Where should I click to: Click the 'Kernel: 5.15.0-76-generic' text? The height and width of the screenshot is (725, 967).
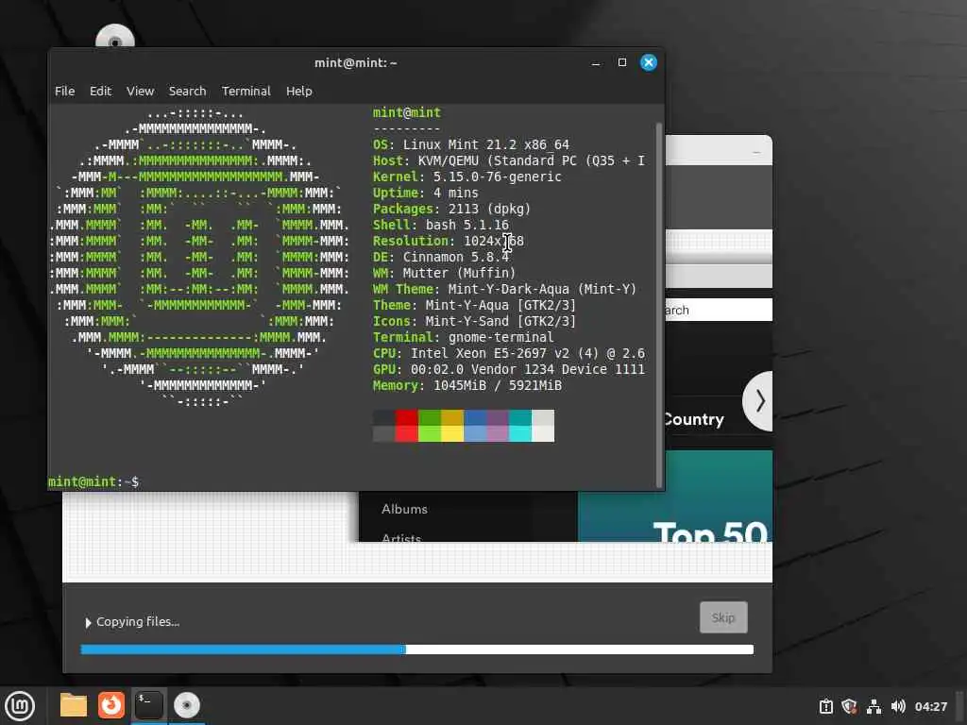467,177
